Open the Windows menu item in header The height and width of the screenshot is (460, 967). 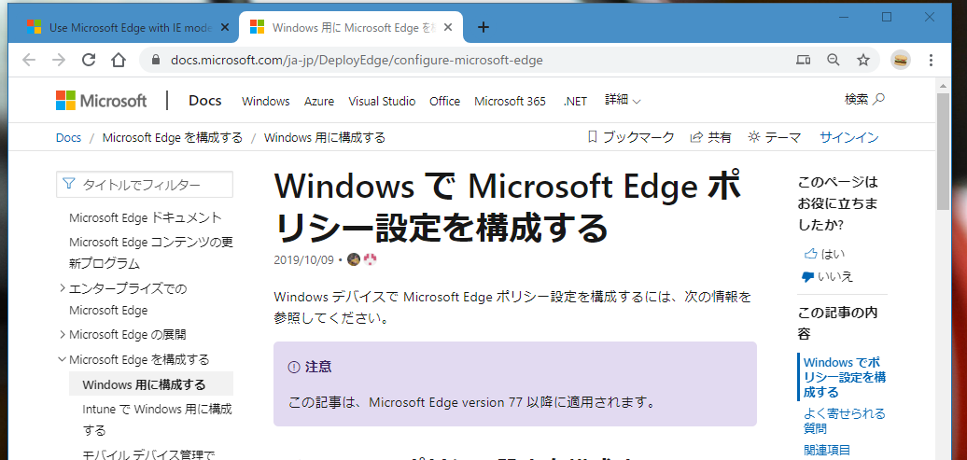266,101
